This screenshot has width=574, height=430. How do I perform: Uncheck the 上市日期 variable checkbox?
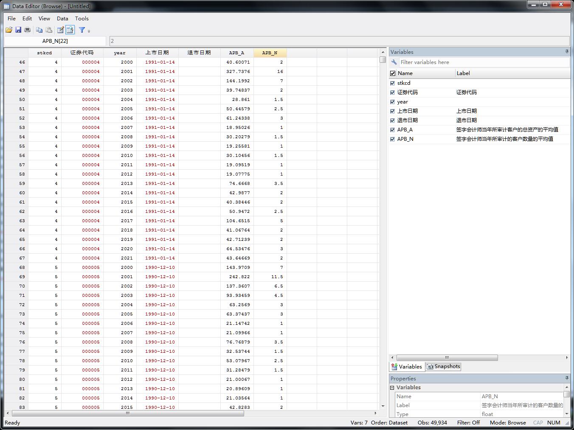[392, 111]
